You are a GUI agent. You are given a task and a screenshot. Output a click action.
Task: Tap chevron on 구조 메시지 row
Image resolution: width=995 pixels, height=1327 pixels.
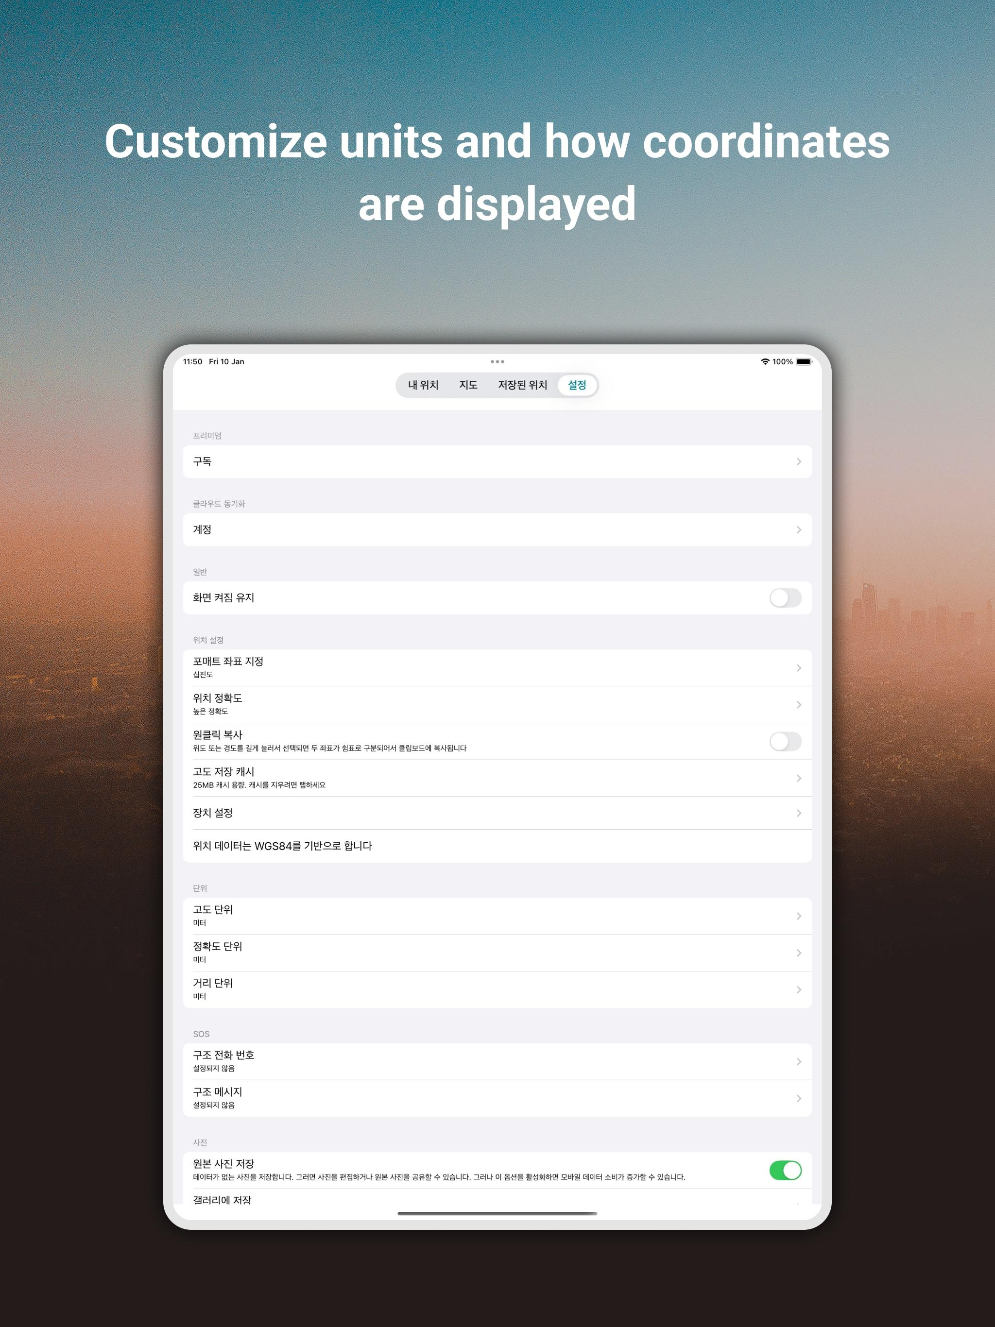coord(799,1098)
